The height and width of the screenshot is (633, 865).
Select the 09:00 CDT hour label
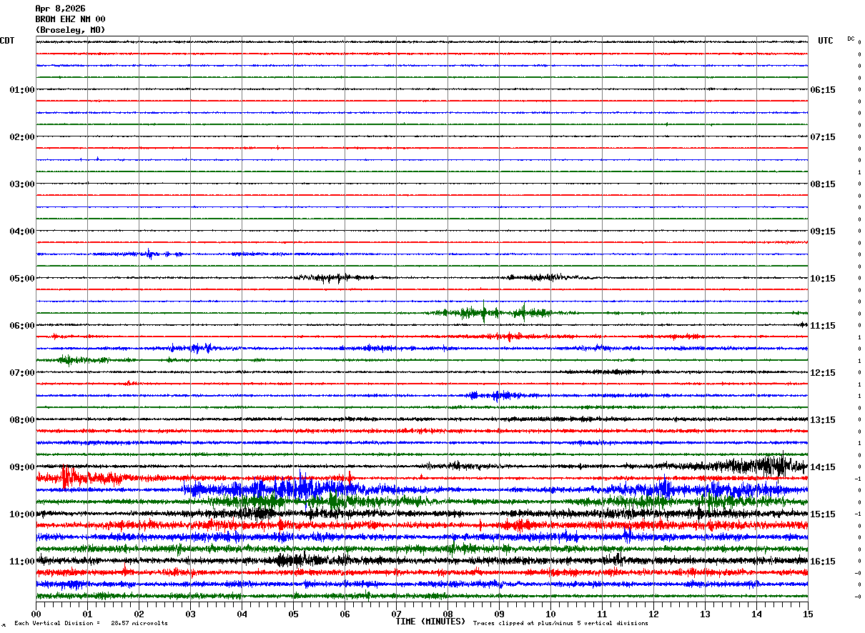(22, 467)
